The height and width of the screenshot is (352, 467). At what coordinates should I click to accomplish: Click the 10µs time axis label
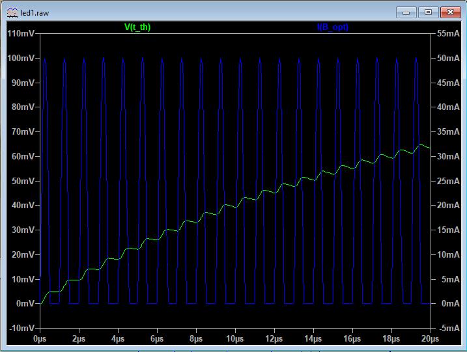click(x=235, y=338)
